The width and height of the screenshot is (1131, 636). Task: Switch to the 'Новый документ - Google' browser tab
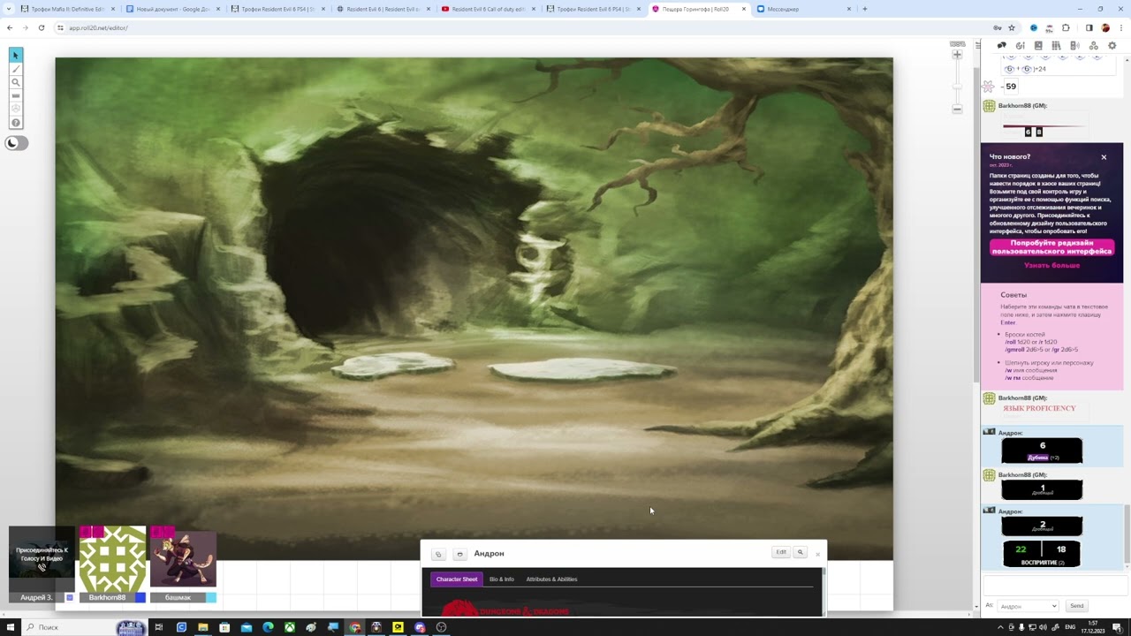pyautogui.click(x=173, y=9)
